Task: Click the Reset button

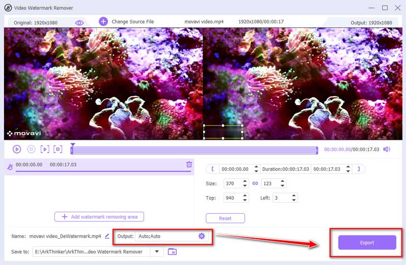Action: coord(225,218)
